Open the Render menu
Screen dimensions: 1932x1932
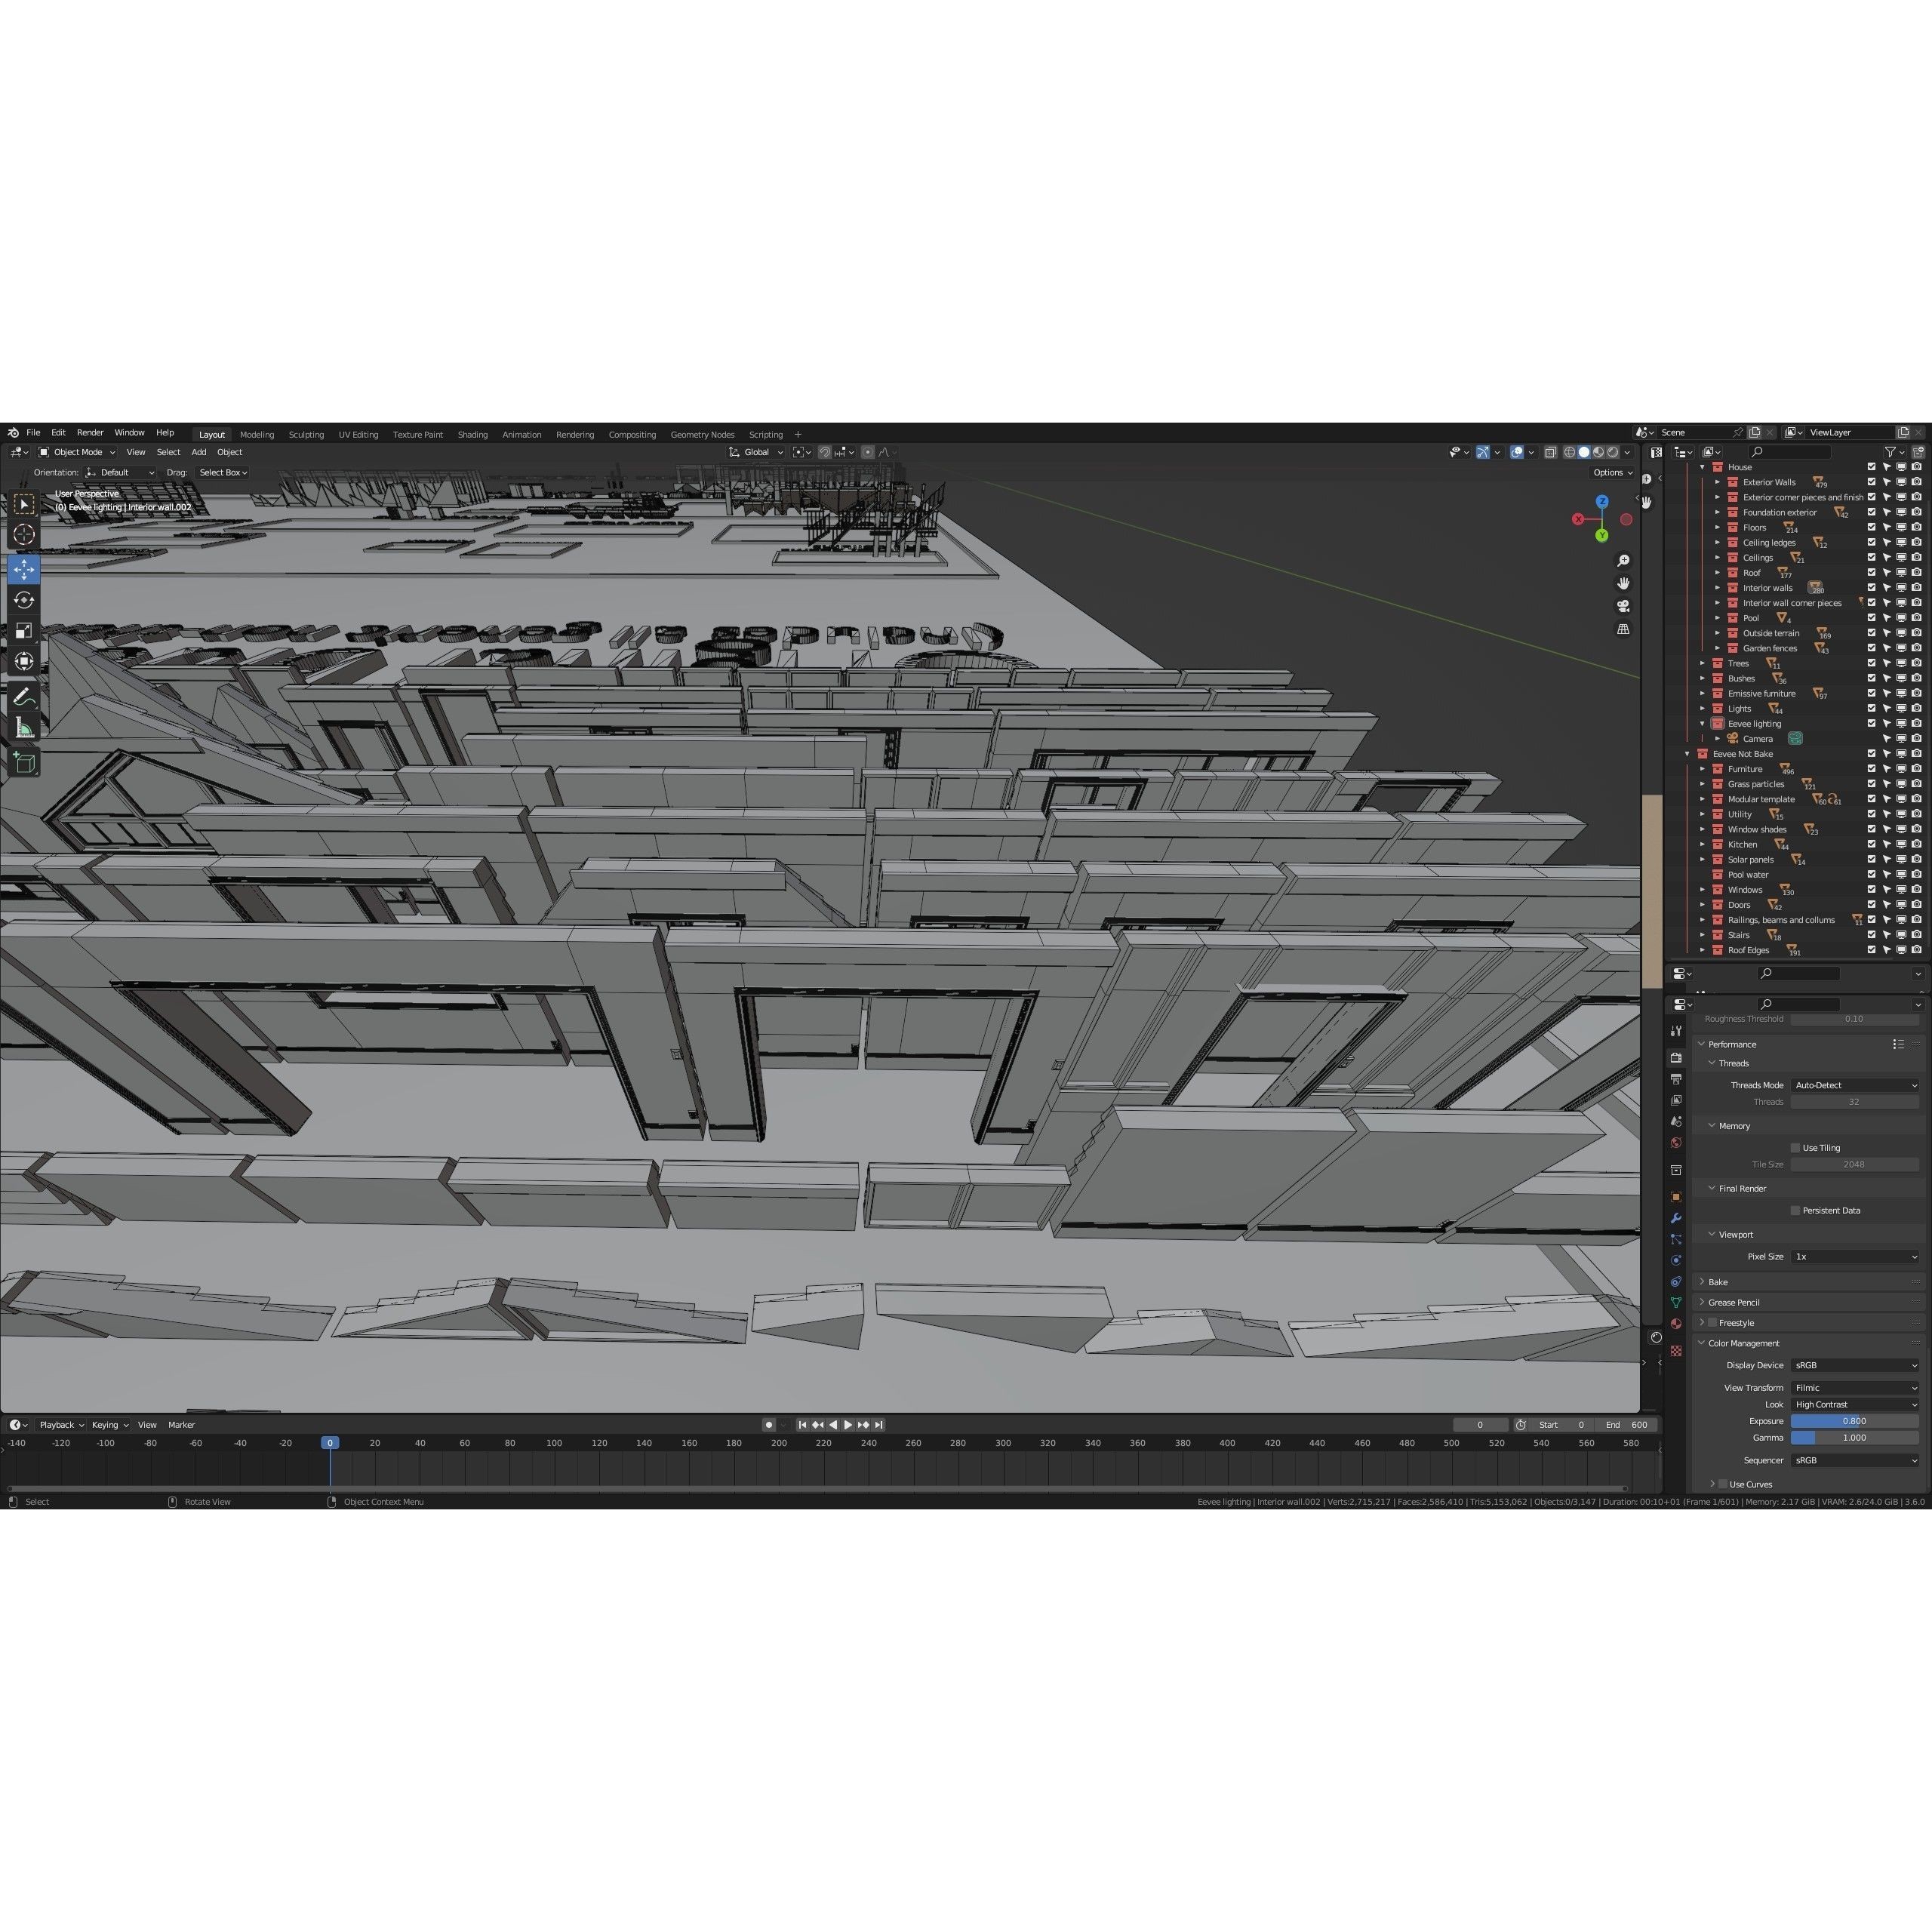[90, 432]
